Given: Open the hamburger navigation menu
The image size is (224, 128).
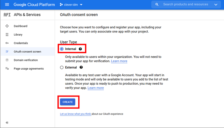Looking at the screenshot, I should pos(7,4).
